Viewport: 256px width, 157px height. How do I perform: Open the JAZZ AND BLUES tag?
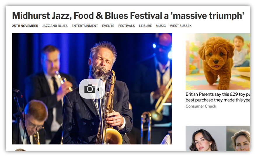(x=55, y=26)
